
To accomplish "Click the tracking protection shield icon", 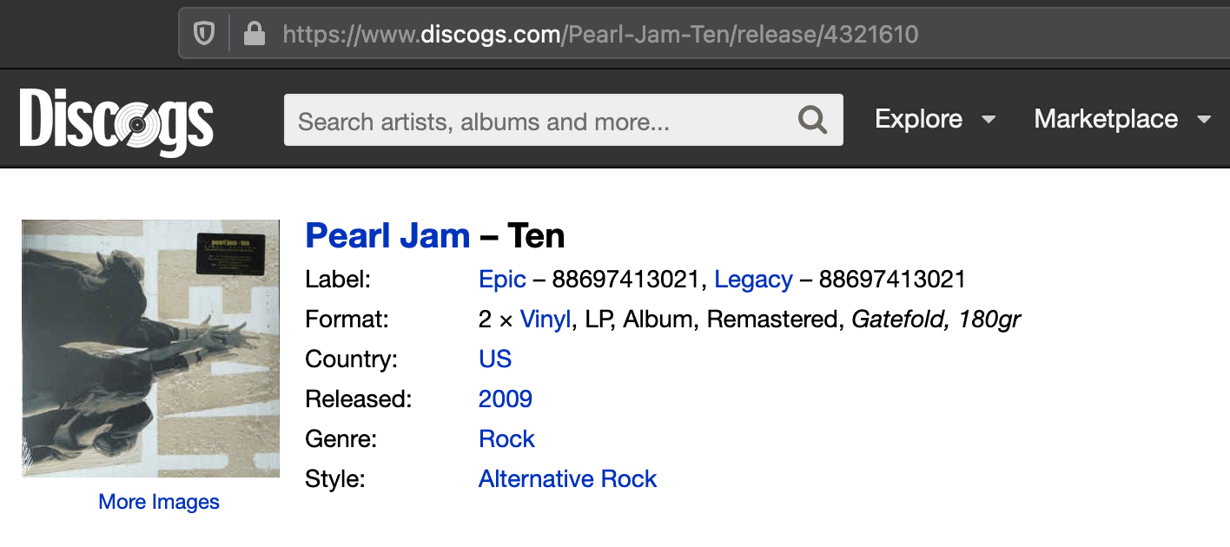I will 205,33.
